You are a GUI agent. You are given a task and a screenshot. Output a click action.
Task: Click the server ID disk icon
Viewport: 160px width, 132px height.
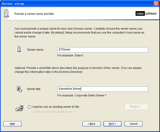[x=20, y=108]
